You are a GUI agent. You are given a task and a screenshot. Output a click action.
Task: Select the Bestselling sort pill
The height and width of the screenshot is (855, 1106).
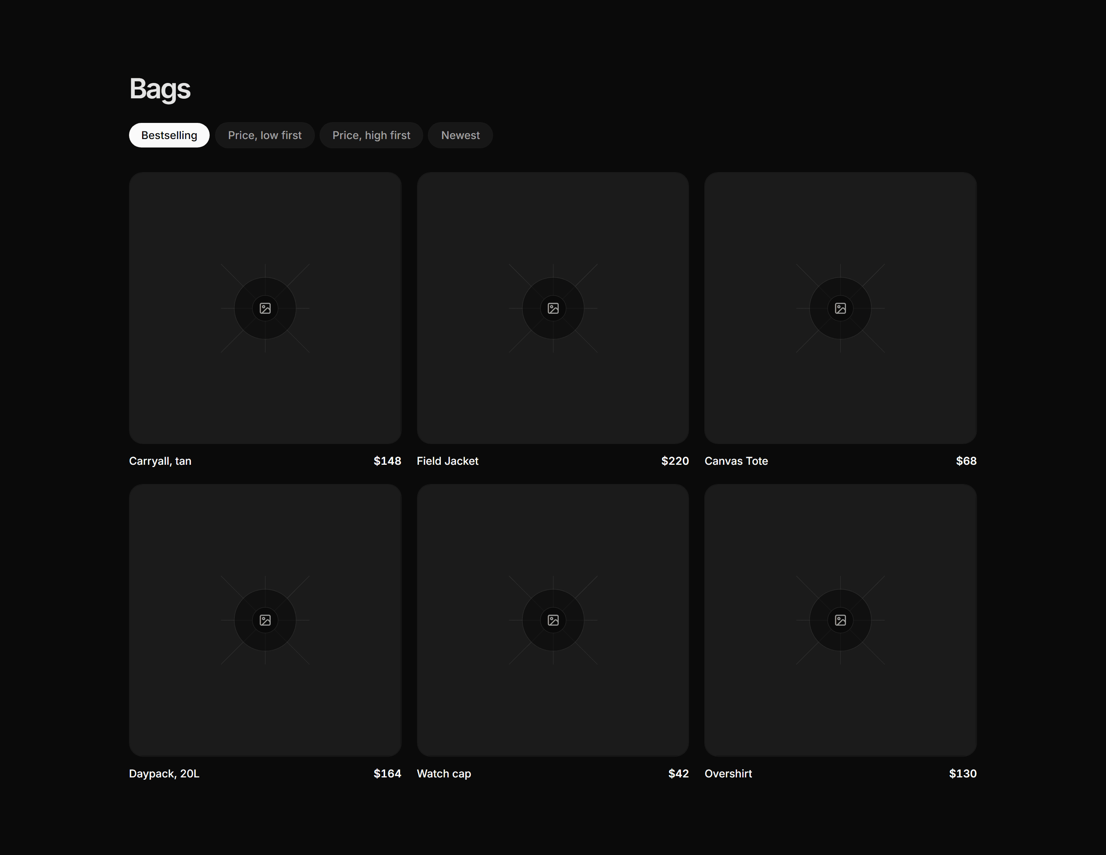(x=169, y=135)
